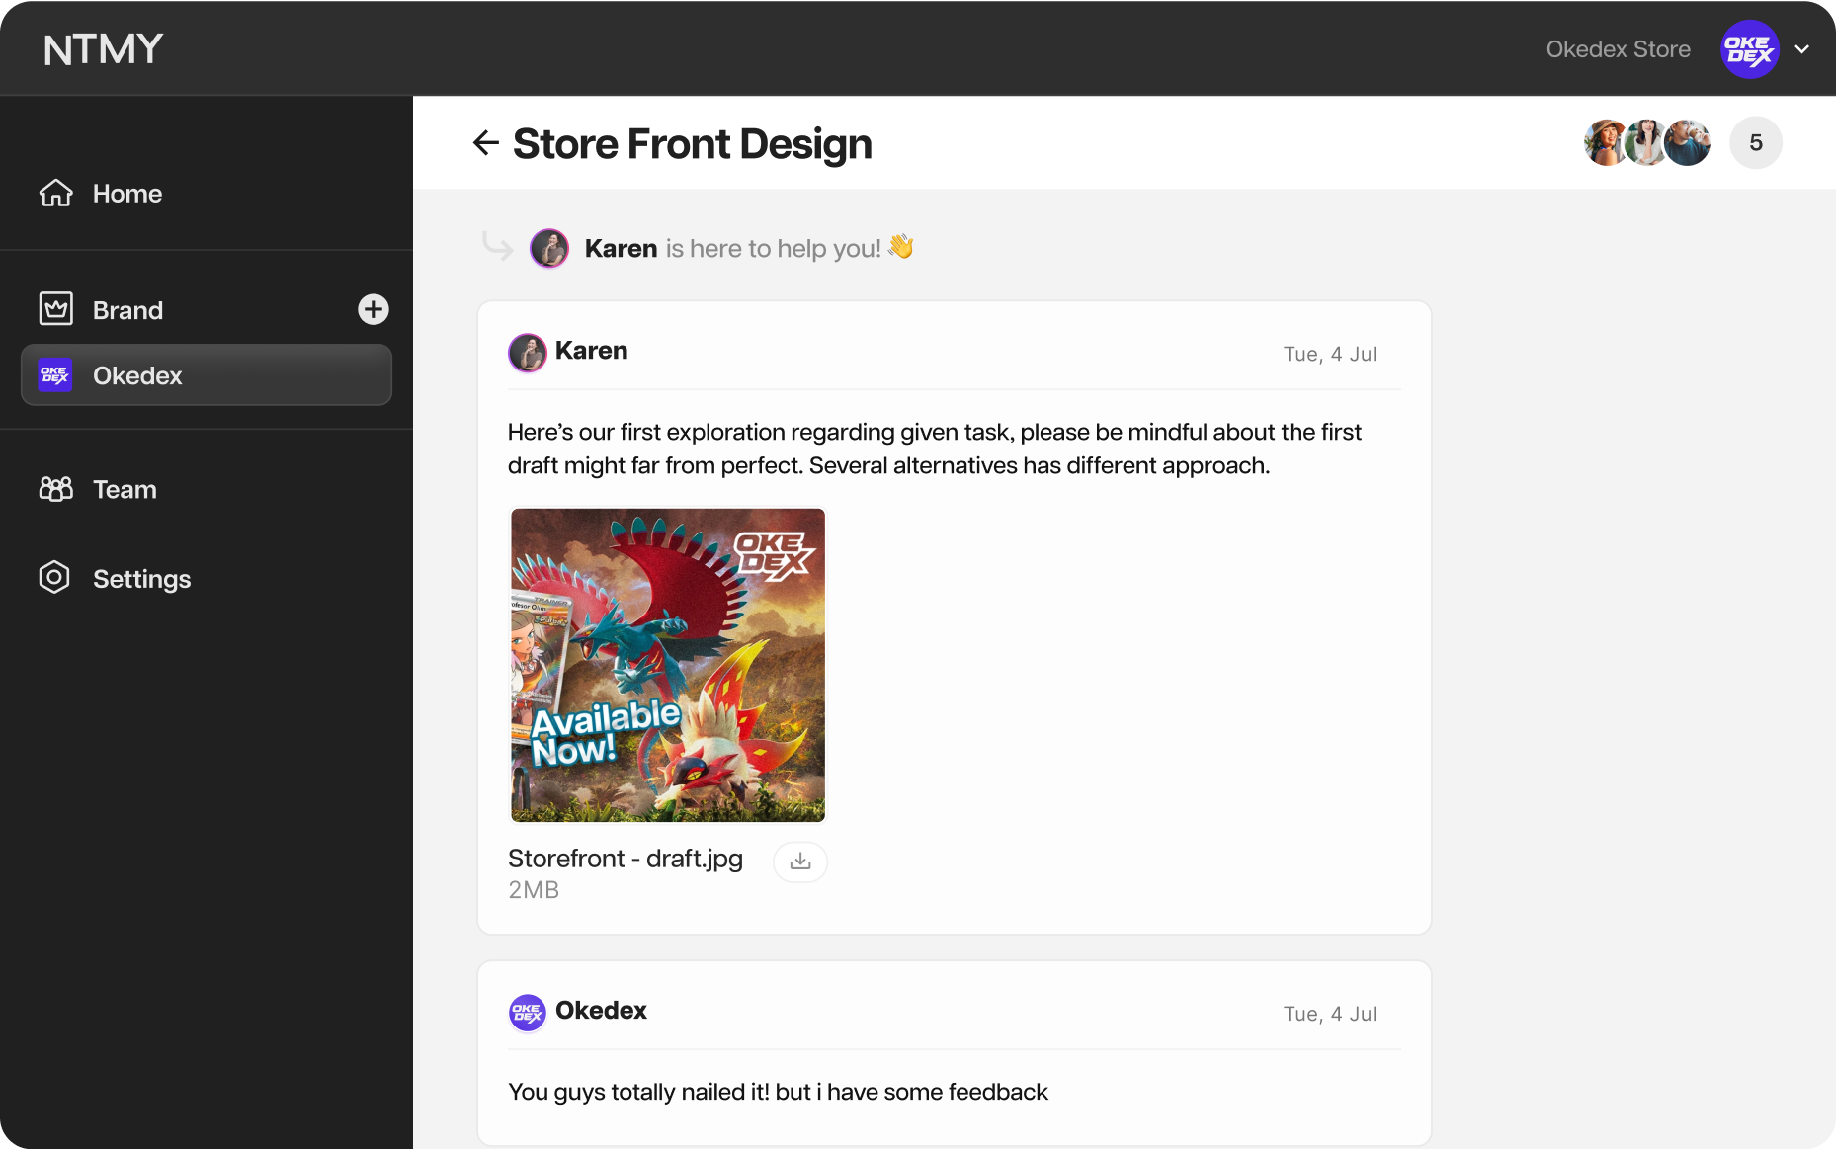The height and width of the screenshot is (1149, 1836).
Task: Add a new brand with plus icon
Action: point(373,309)
